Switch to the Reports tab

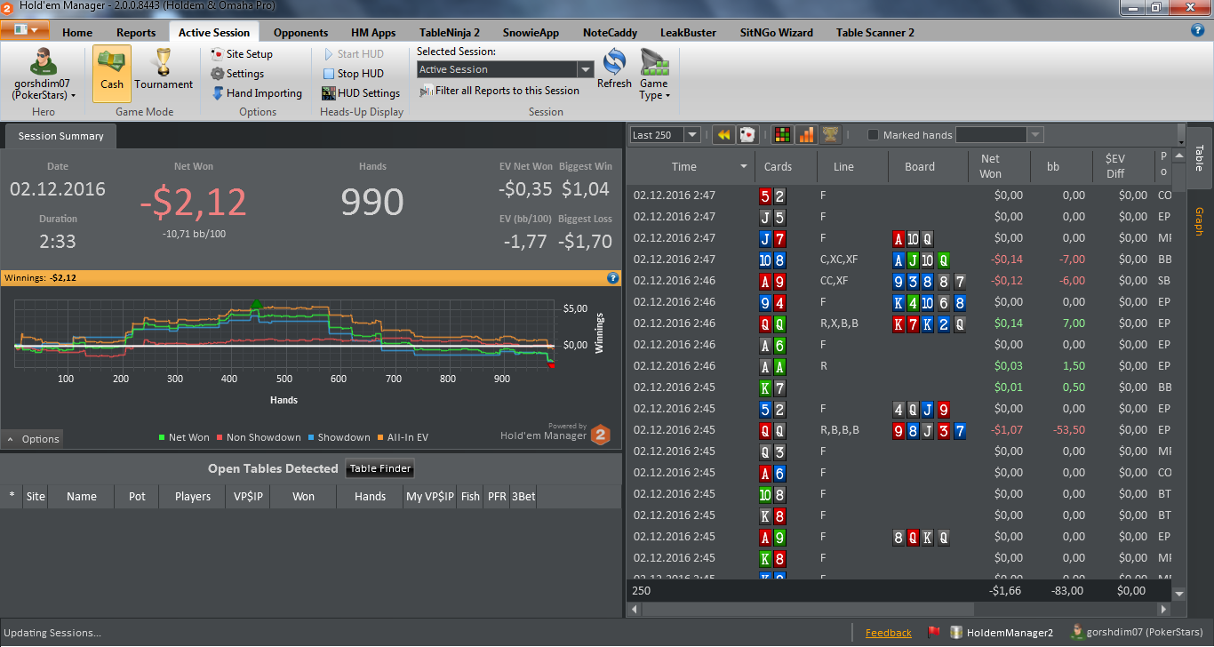[x=136, y=33]
